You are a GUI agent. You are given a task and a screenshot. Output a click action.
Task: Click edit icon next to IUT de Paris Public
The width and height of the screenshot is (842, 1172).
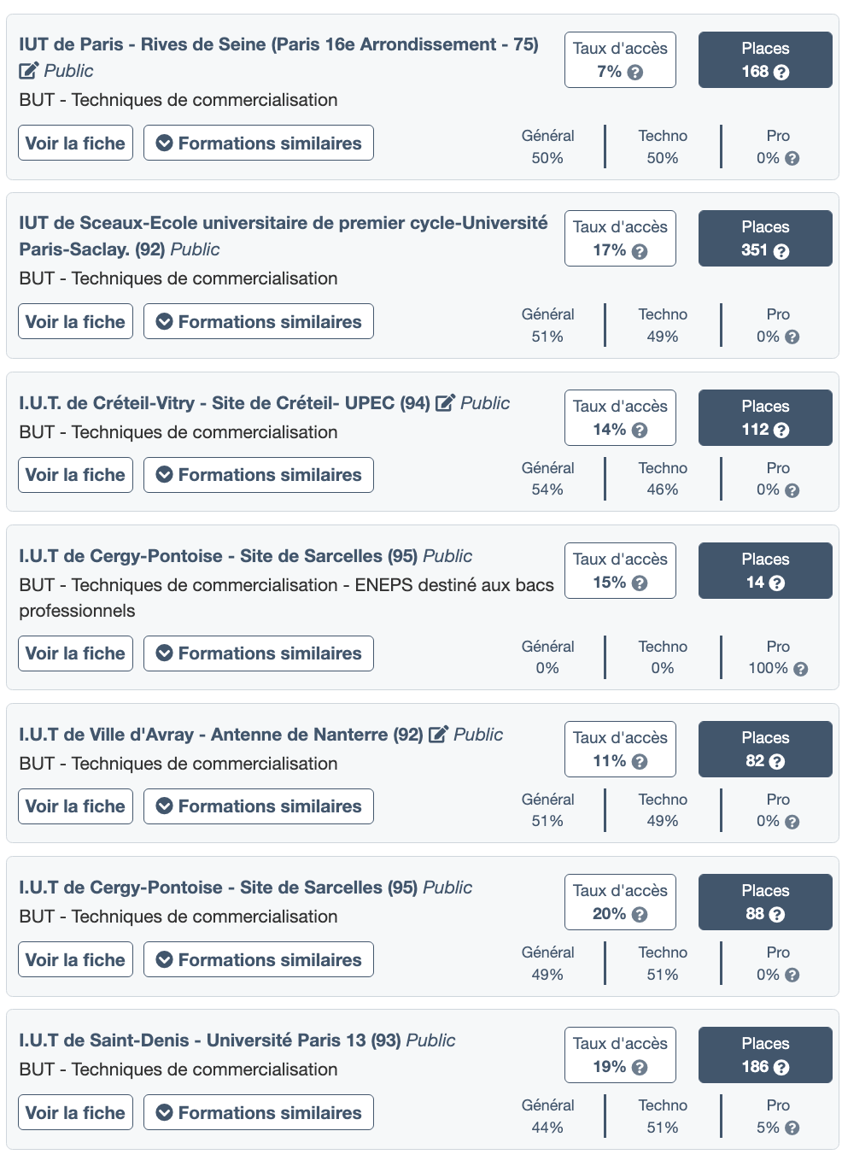pos(28,71)
